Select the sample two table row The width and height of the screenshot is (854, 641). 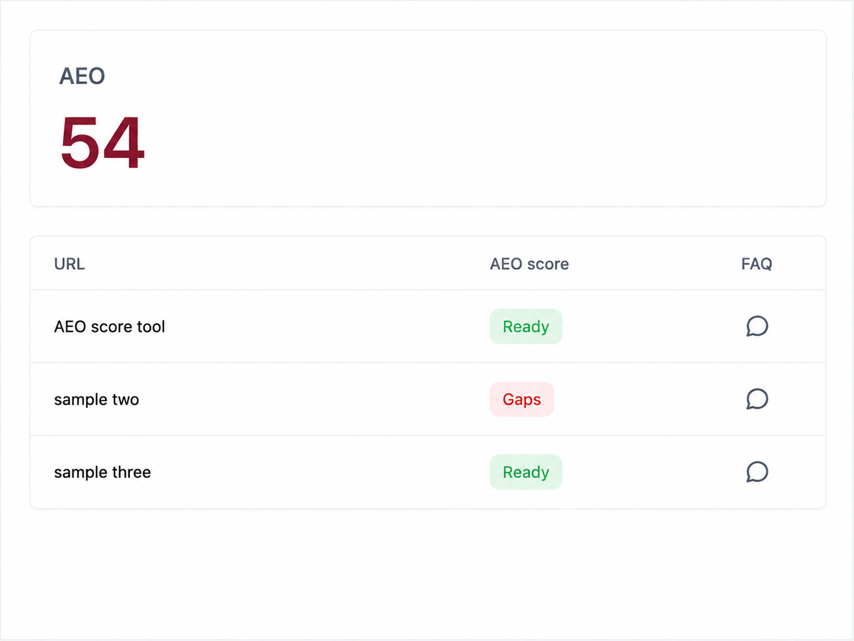pos(428,400)
